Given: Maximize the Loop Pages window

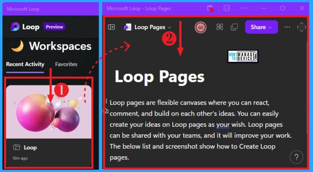Looking at the screenshot, I should tap(282, 8).
